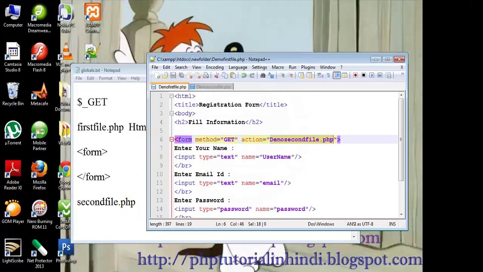Open the Language menu

pos(238,67)
